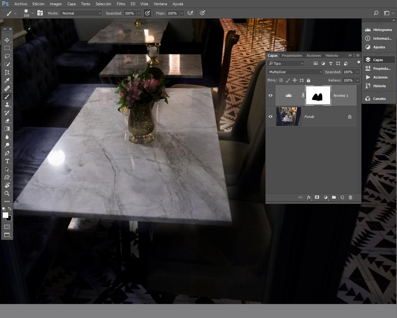Open the Canales panel
Screen dimensions: 397x318
(x=379, y=99)
